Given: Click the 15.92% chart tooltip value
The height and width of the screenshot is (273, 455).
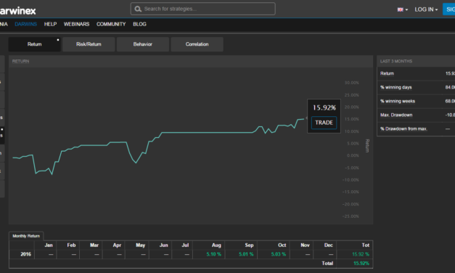Looking at the screenshot, I should pyautogui.click(x=324, y=107).
